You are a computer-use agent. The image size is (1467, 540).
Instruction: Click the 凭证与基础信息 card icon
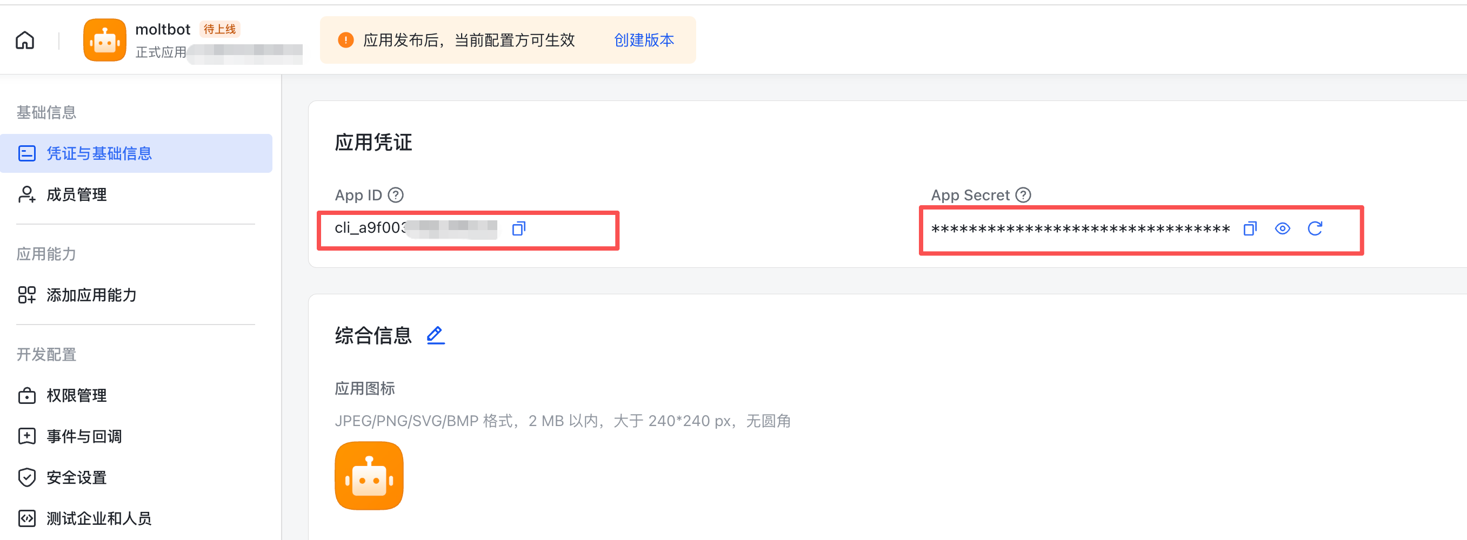[27, 153]
